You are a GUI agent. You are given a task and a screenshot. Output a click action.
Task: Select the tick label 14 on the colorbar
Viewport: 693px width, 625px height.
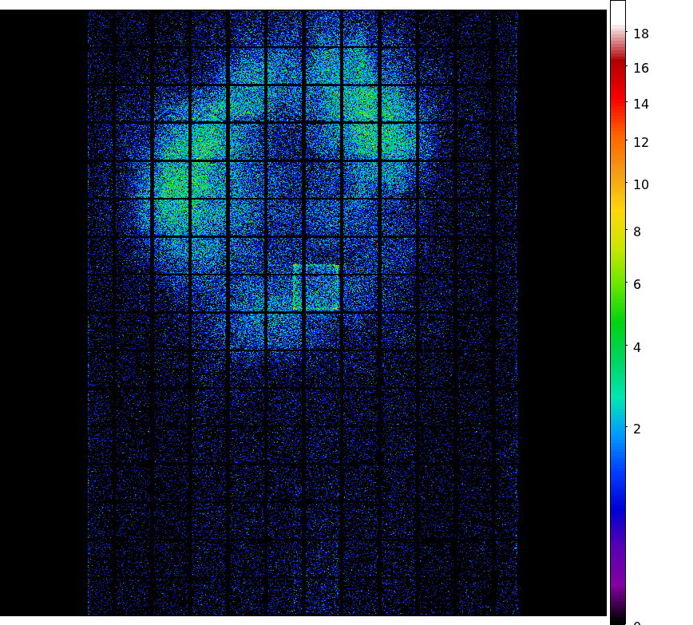(x=641, y=104)
